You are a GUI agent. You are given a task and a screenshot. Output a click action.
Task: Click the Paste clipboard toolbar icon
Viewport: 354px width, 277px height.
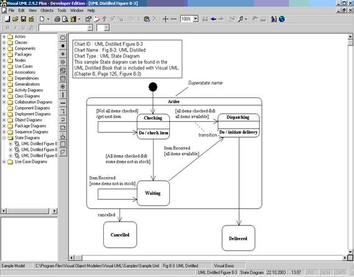tap(147, 19)
